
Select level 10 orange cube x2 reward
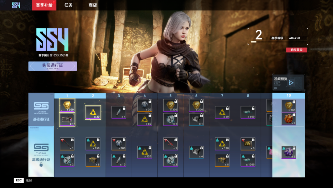pos(289,119)
